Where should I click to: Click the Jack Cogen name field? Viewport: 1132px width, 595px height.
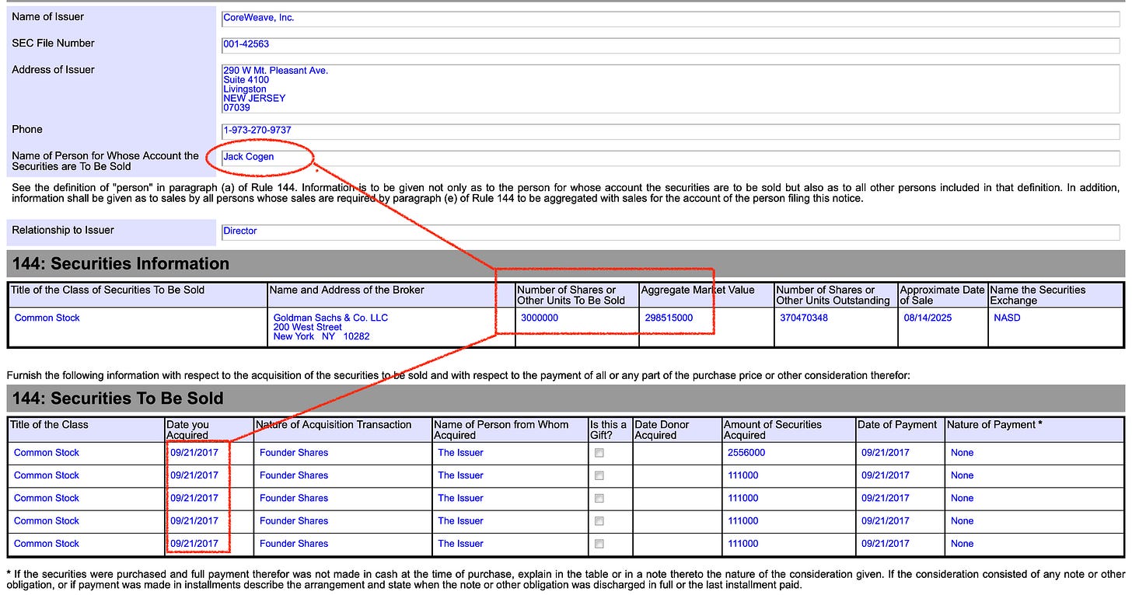pos(670,158)
